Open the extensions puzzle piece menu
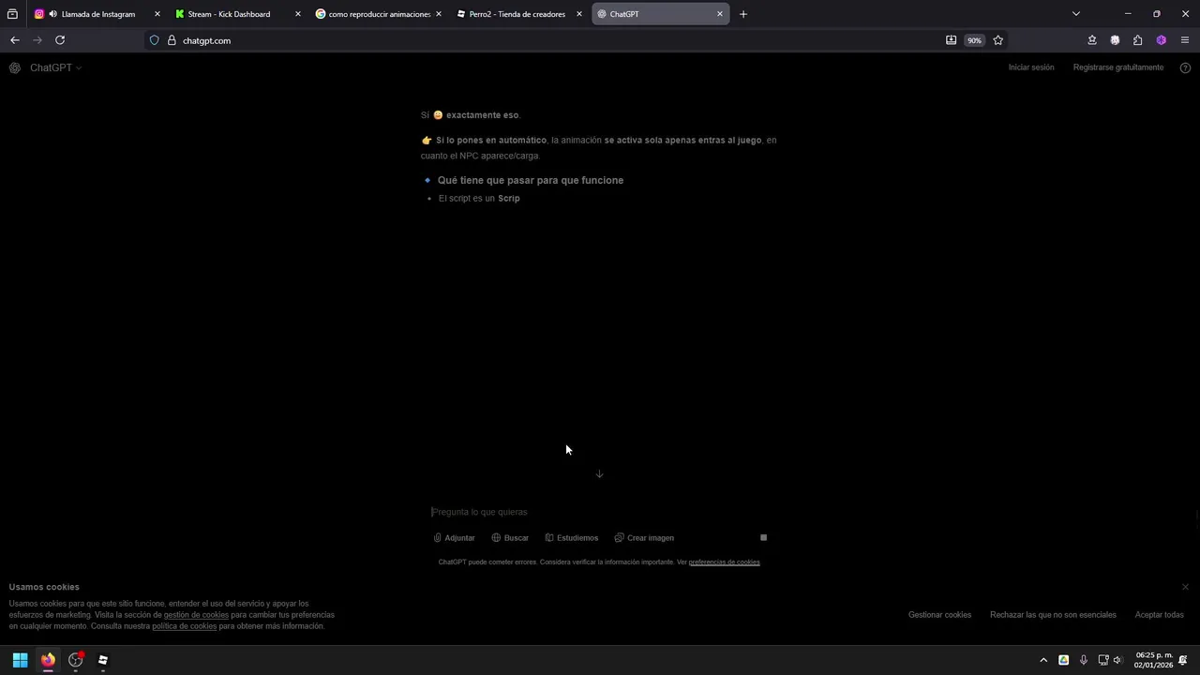Screen dimensions: 1200x675 pyautogui.click(x=1137, y=40)
